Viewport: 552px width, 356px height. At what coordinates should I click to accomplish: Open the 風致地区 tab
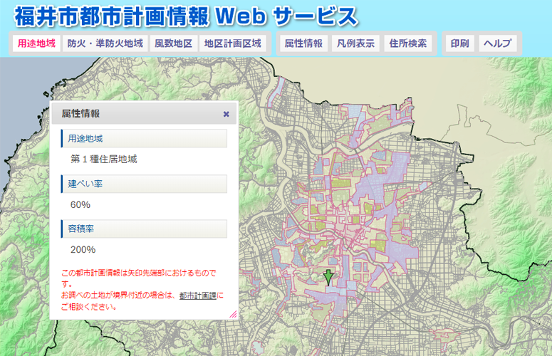(173, 43)
